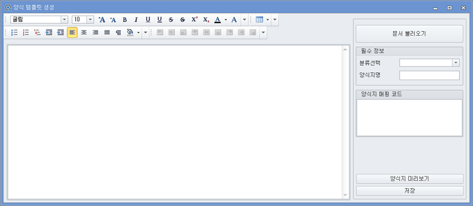Open the shading color dropdown arrow
The width and height of the screenshot is (473, 206).
click(x=138, y=32)
